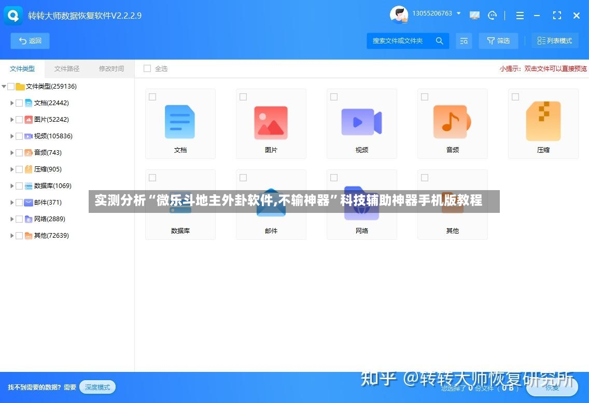Expand the 音频(743) tree node
589x403 pixels.
click(12, 152)
